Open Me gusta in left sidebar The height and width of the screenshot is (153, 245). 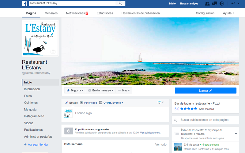tap(30, 110)
